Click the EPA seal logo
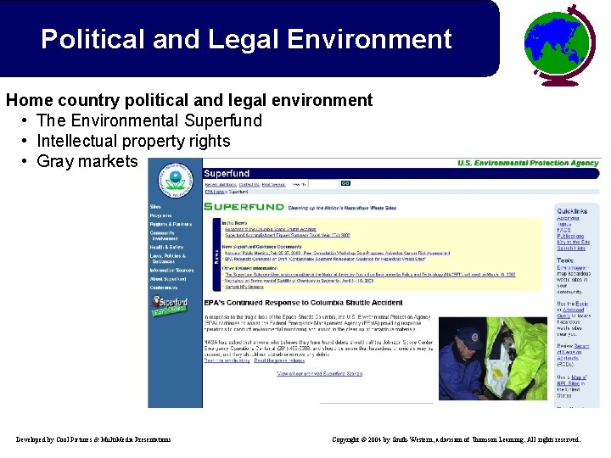The width and height of the screenshot is (611, 458). pos(176,181)
